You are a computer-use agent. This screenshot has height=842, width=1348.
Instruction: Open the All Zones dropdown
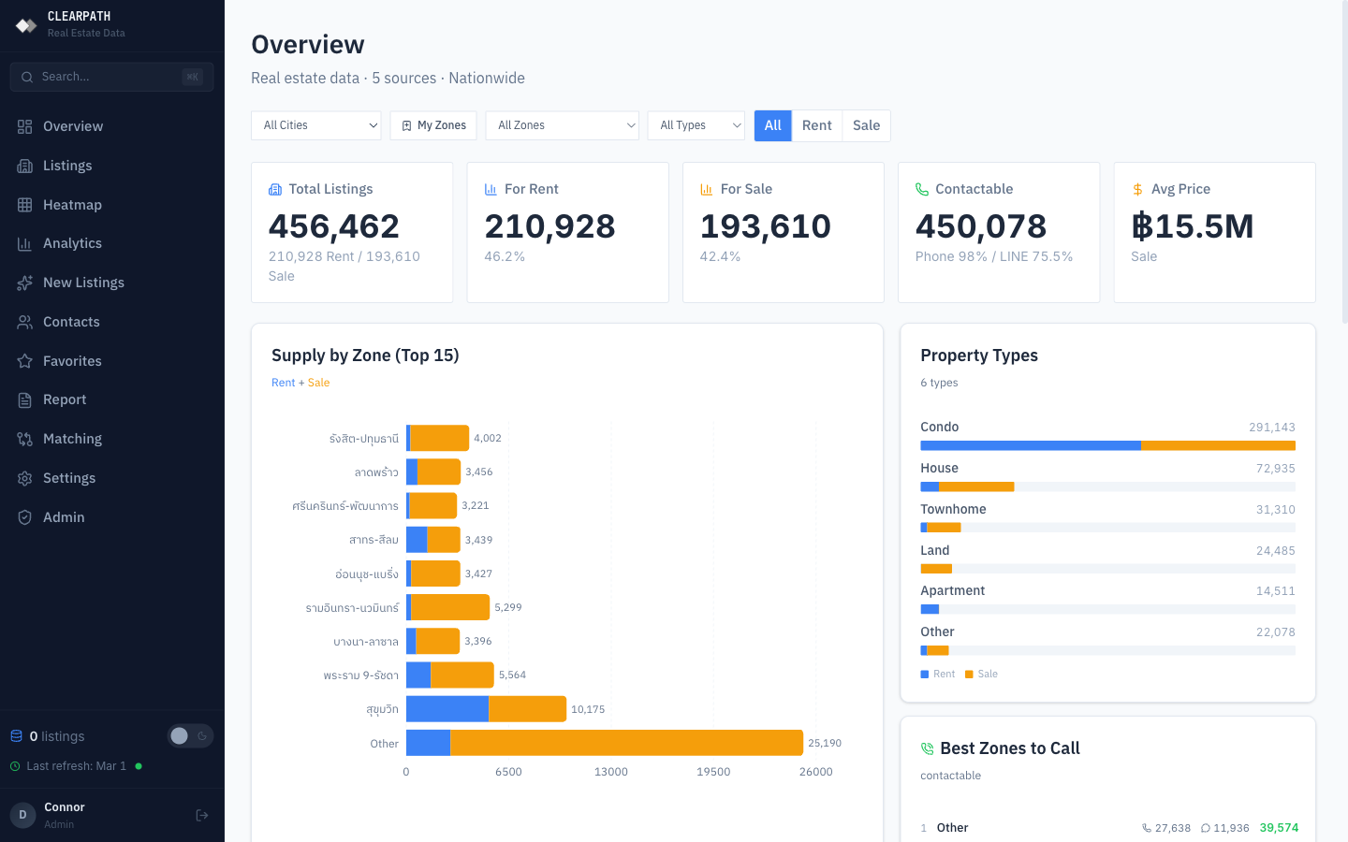[x=562, y=125]
